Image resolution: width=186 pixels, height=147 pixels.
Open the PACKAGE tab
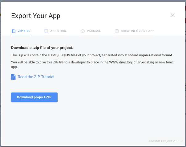pyautogui.click(x=94, y=31)
